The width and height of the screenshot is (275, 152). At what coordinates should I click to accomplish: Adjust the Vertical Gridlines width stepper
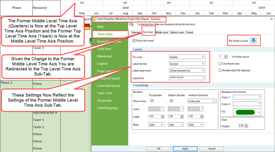pyautogui.click(x=202, y=116)
